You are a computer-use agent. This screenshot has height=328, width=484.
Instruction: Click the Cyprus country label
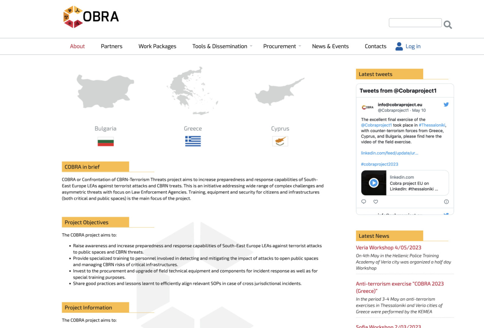click(x=280, y=128)
